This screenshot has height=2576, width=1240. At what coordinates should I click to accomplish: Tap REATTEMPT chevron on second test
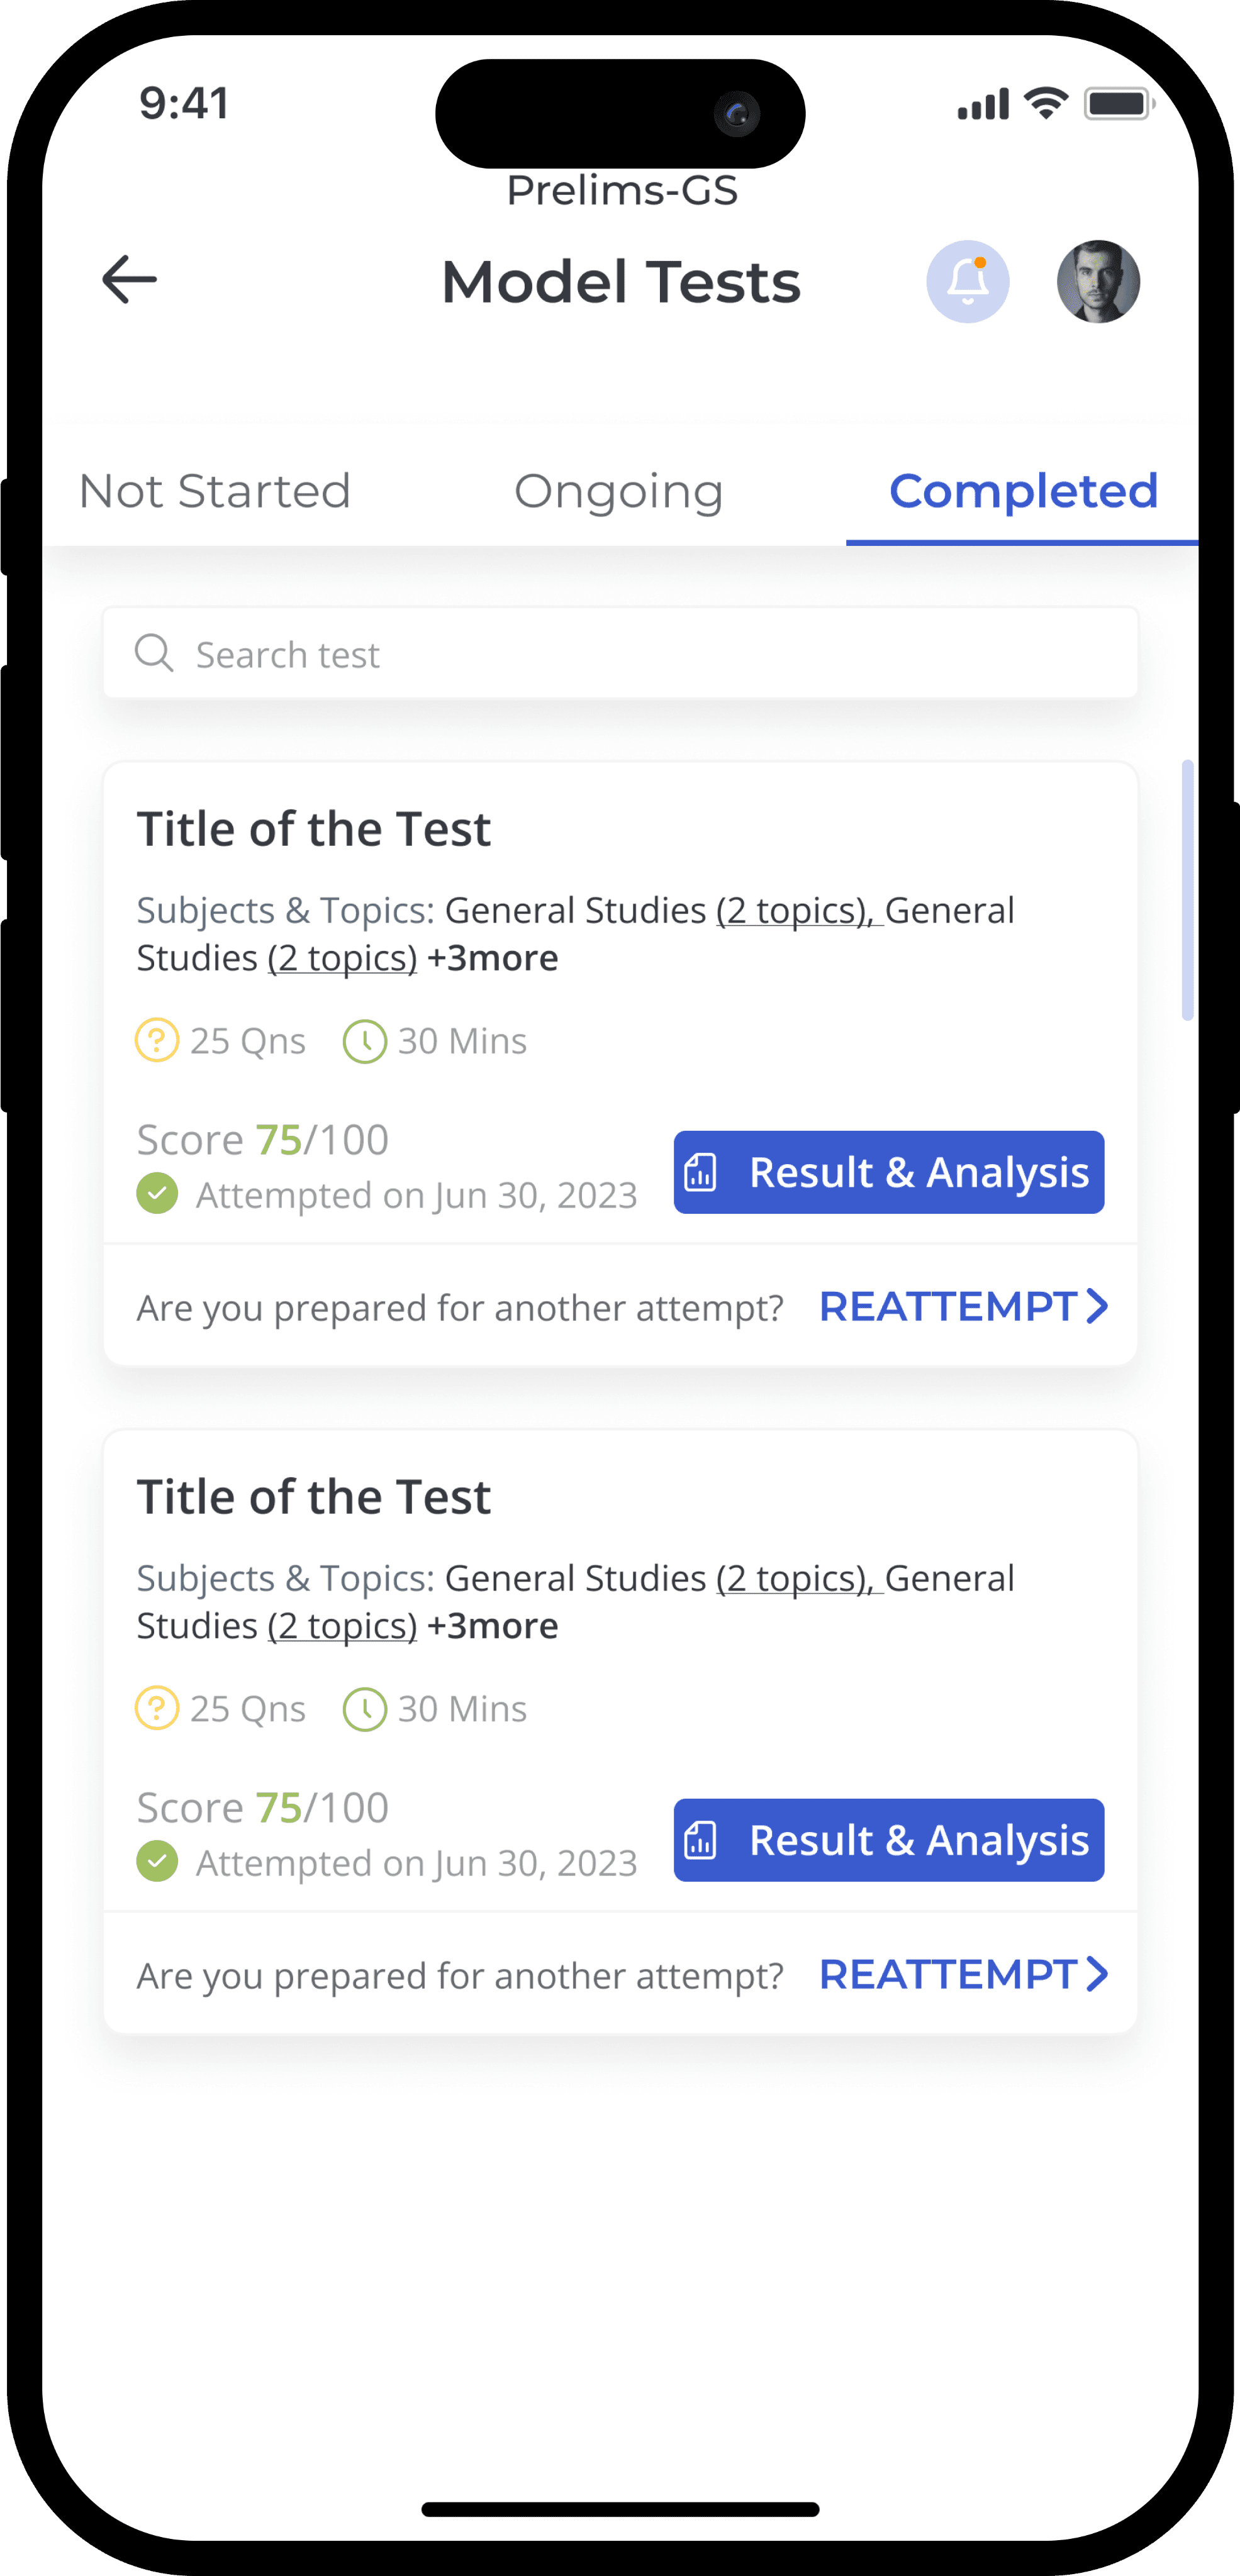(1097, 1974)
